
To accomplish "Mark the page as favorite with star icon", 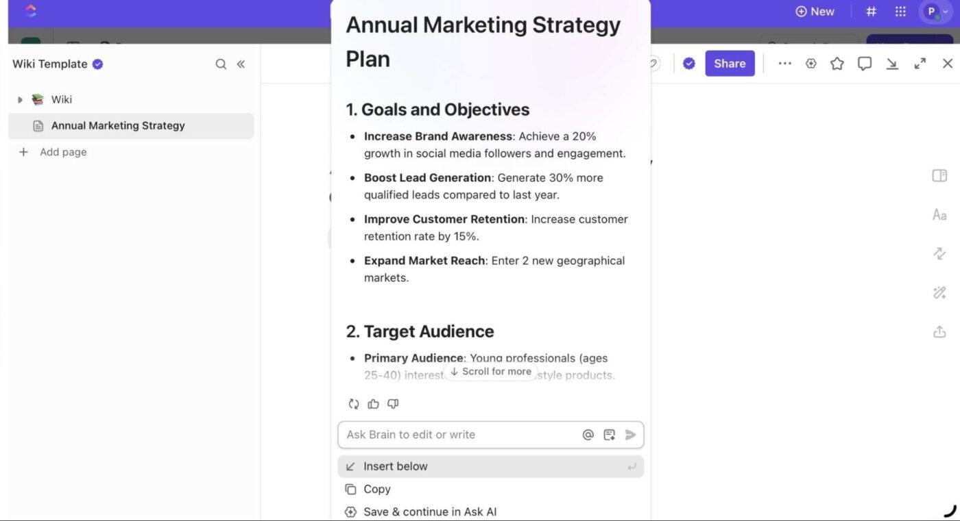I will pyautogui.click(x=837, y=63).
